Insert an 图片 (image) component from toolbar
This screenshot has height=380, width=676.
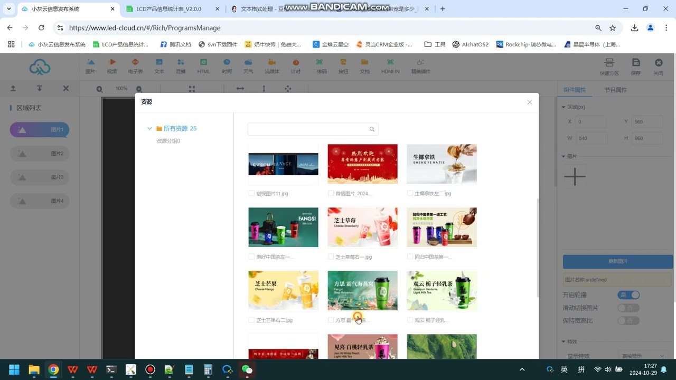click(90, 66)
